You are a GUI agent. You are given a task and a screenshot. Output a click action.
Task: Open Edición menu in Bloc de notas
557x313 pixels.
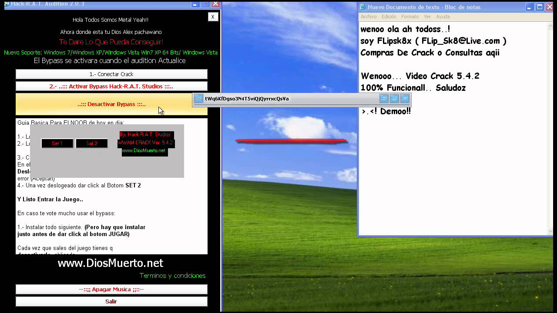point(389,17)
